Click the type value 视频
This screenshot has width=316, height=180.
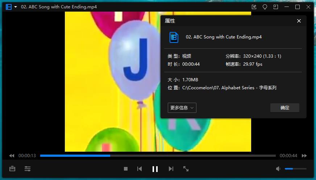click(187, 56)
